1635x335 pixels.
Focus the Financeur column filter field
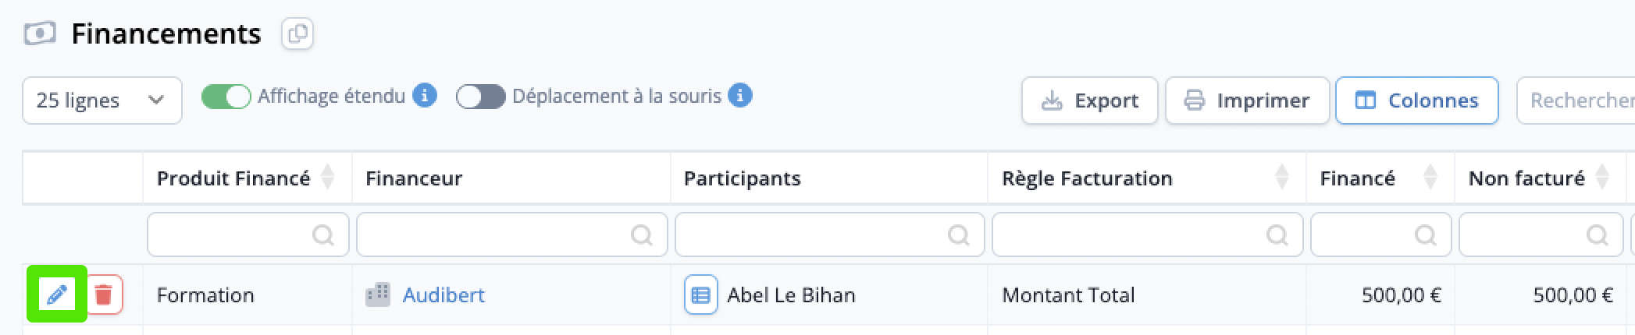click(512, 235)
